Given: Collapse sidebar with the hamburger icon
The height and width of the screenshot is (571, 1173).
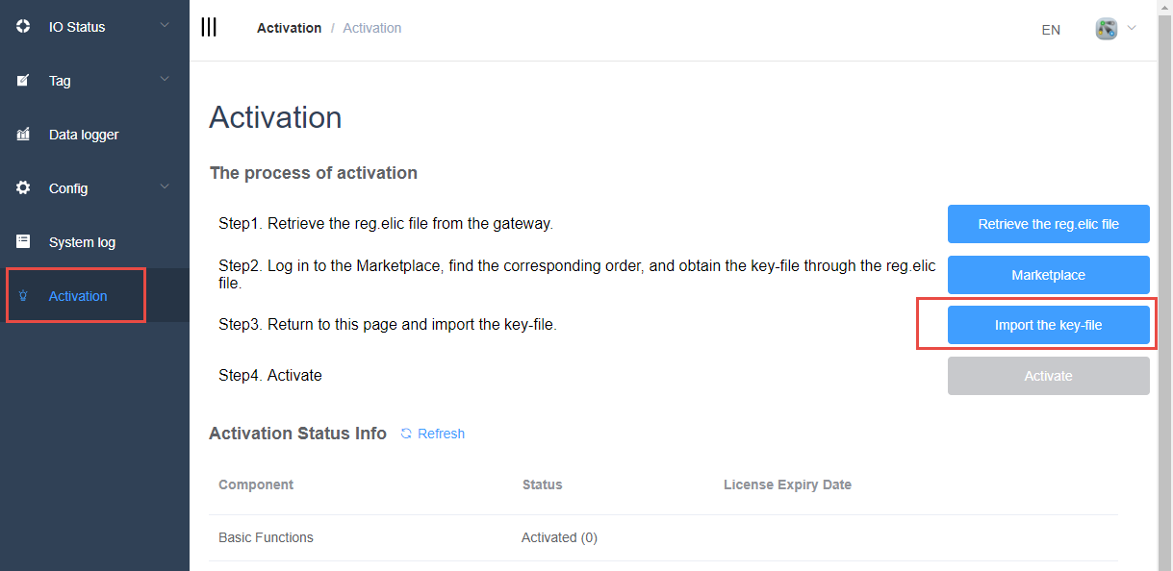Looking at the screenshot, I should click(x=209, y=27).
